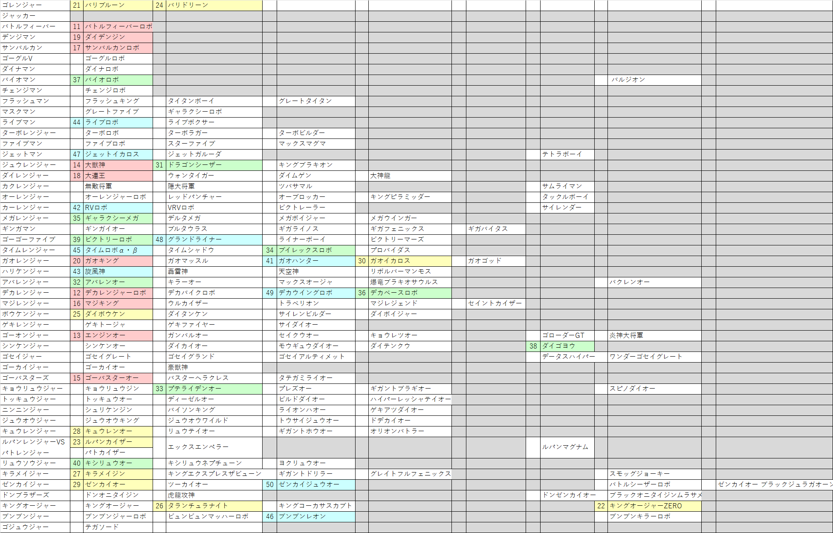Select the yellow cell ダイボウケン
The height and width of the screenshot is (533, 833).
pyautogui.click(x=118, y=314)
